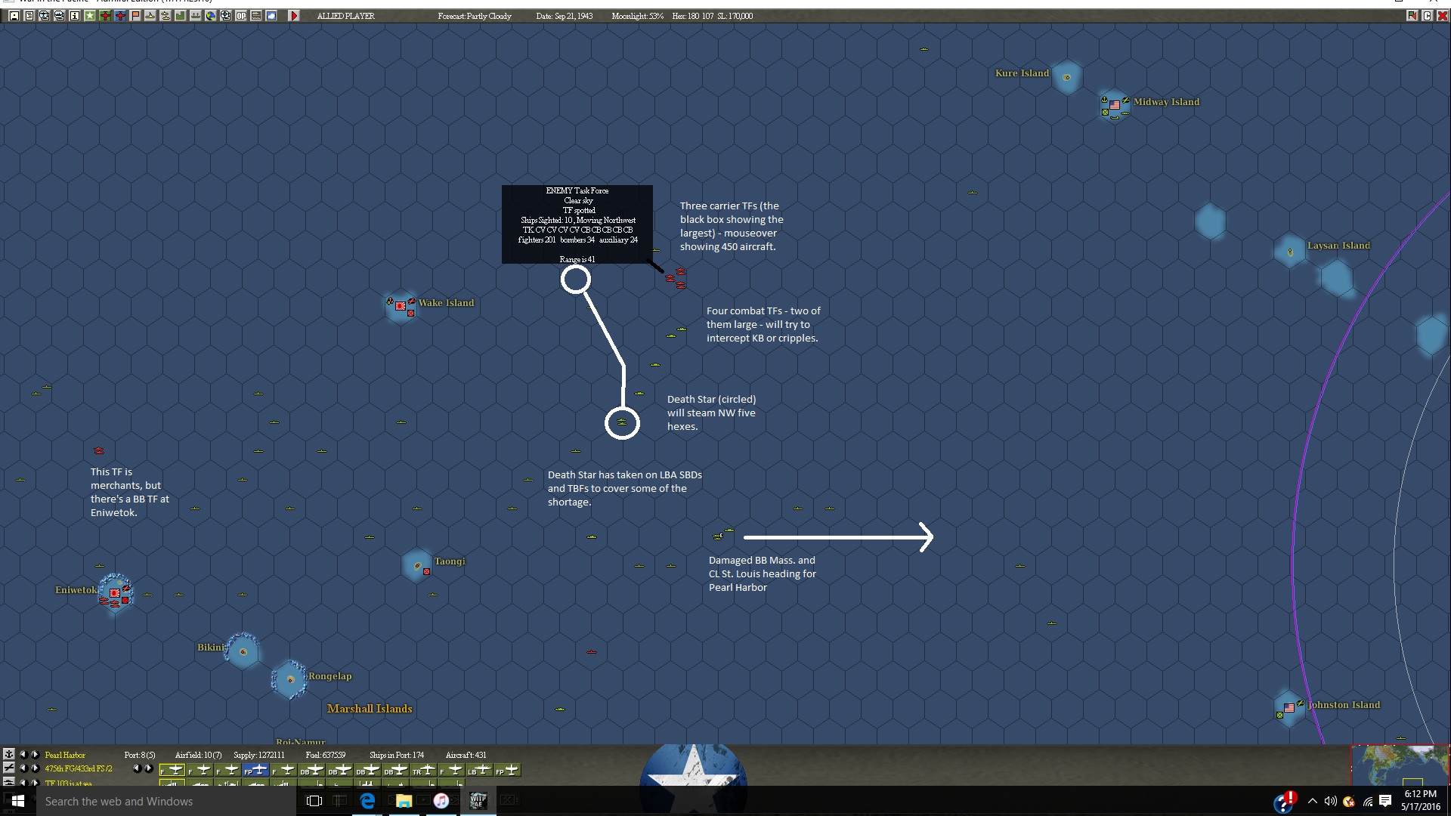This screenshot has width=1451, height=816.
Task: Select the highlighted blue FP squadron icon
Action: pyautogui.click(x=255, y=770)
